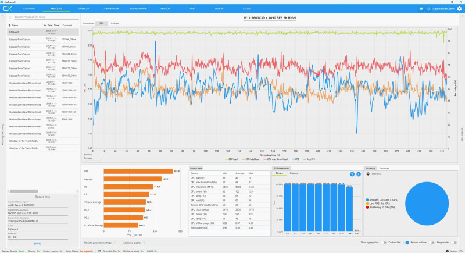Image resolution: width=465 pixels, height=253 pixels.
Task: Sort captures by Date / Time arrow
Action: pyautogui.click(x=45, y=26)
